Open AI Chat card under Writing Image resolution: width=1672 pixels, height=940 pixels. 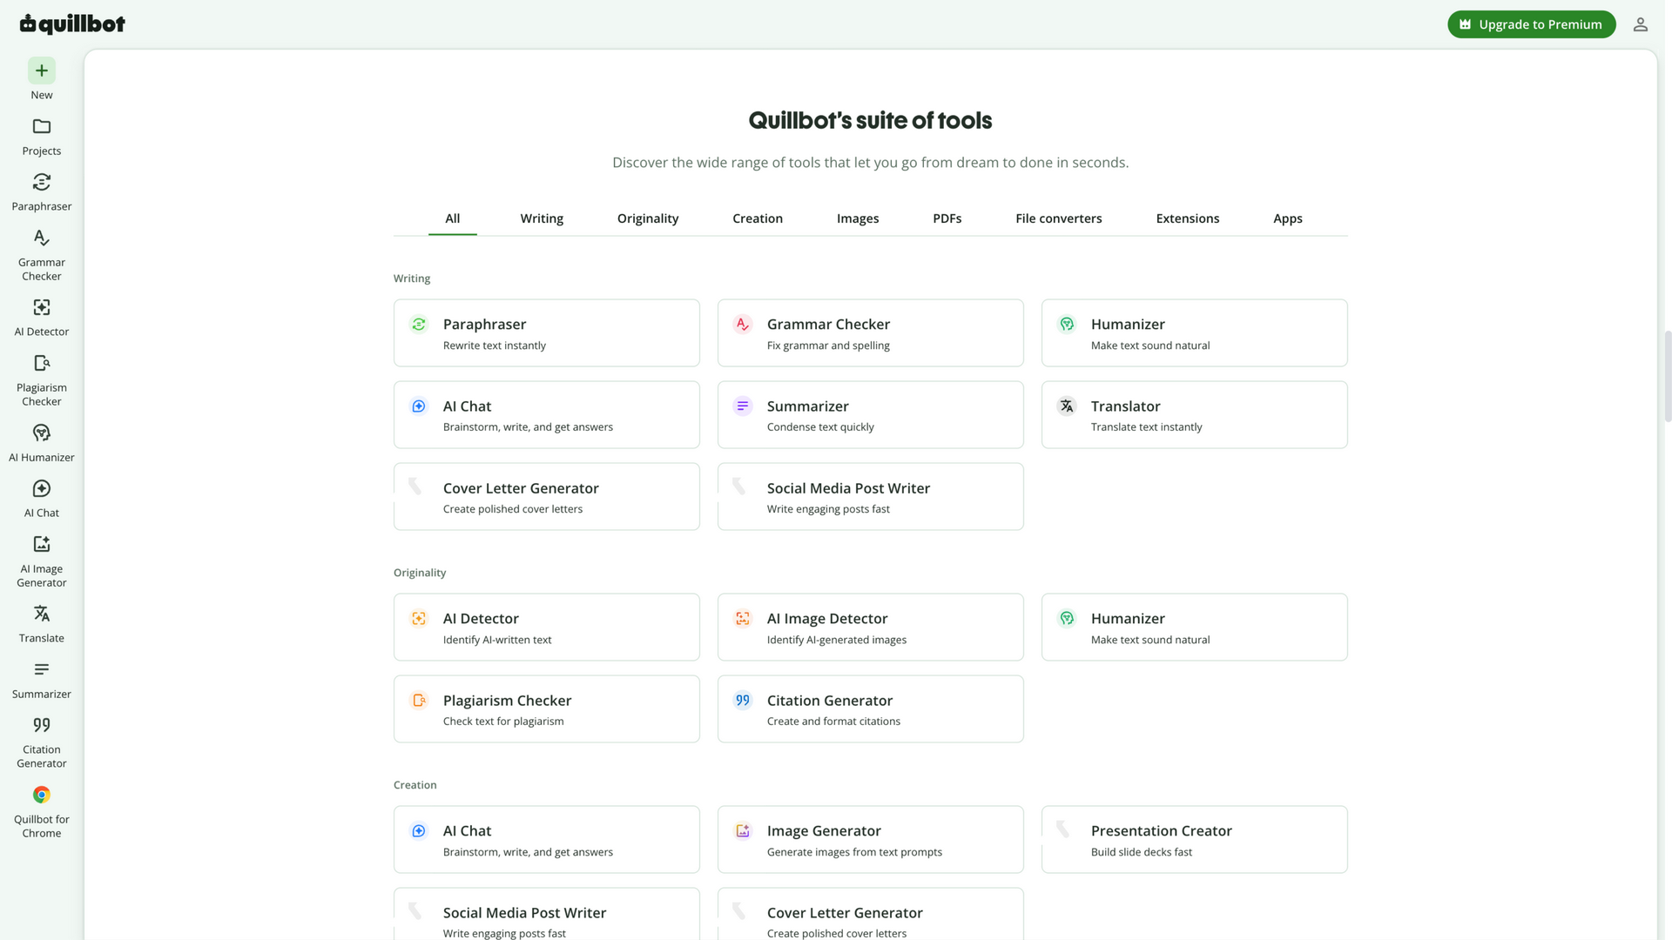point(547,415)
